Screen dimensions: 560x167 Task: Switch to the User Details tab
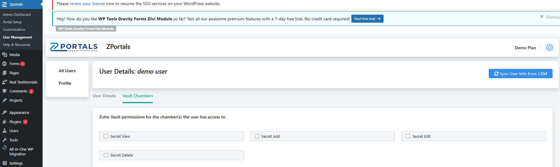tap(104, 96)
